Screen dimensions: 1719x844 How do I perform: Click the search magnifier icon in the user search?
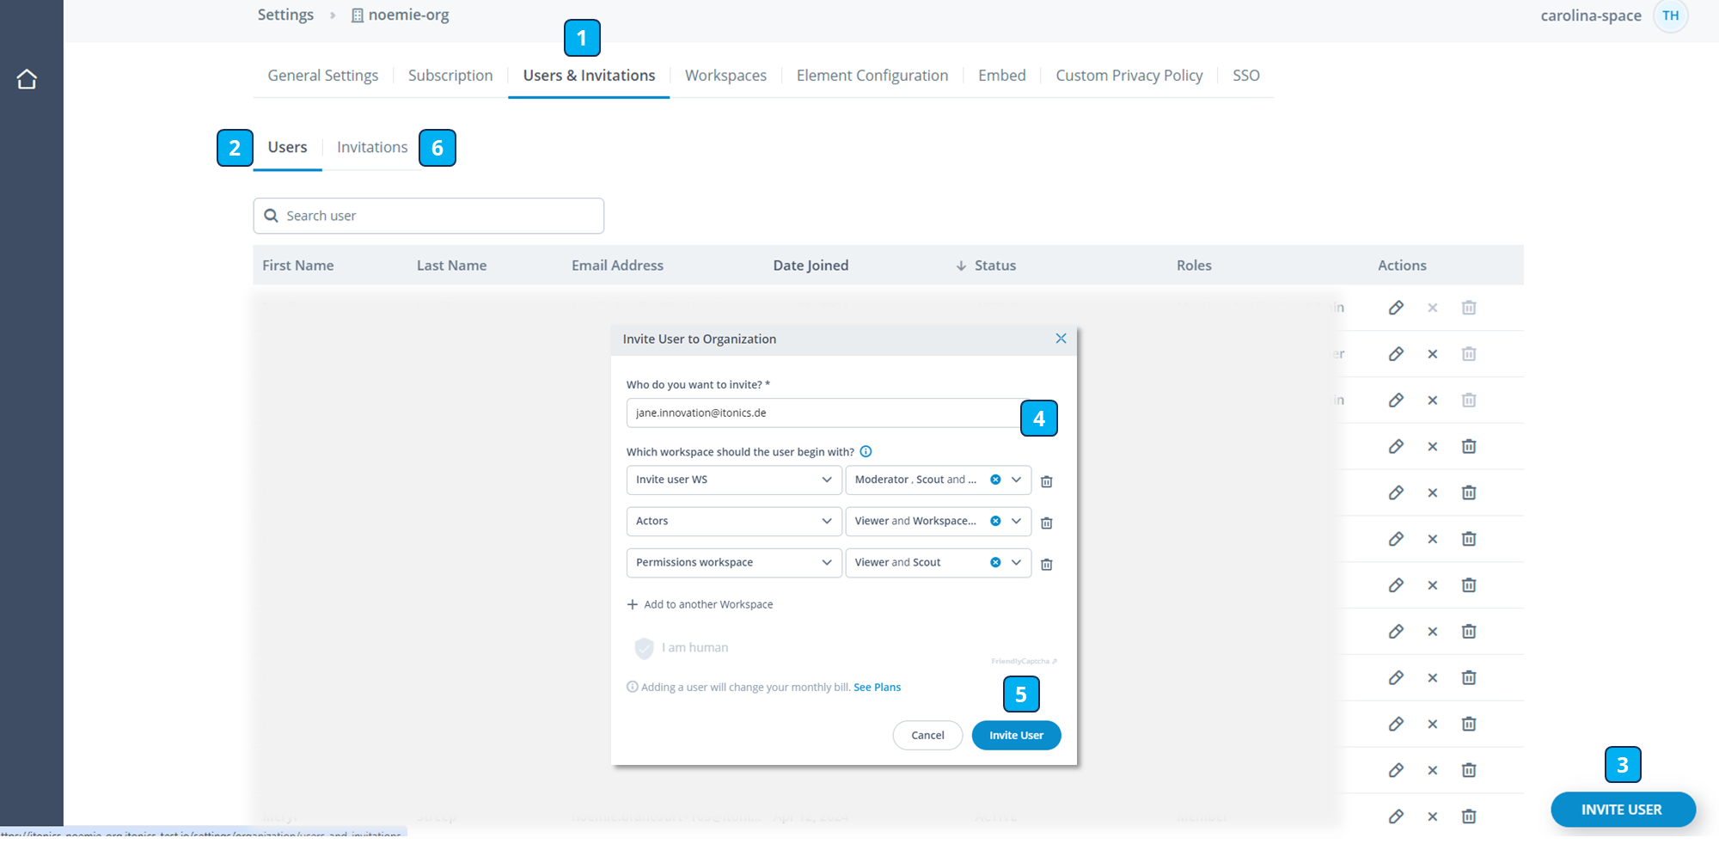point(272,215)
